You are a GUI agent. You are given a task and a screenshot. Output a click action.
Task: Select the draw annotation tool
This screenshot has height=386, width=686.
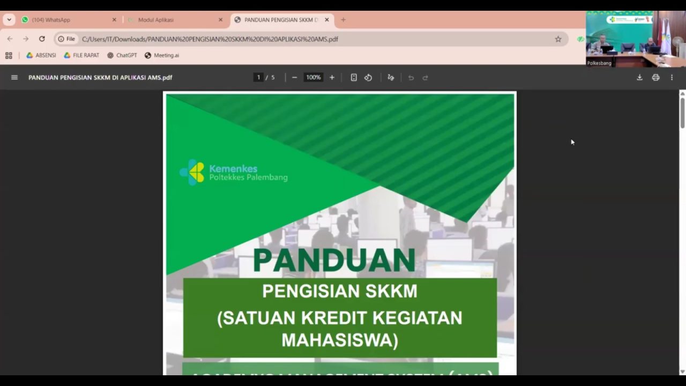[x=391, y=77]
